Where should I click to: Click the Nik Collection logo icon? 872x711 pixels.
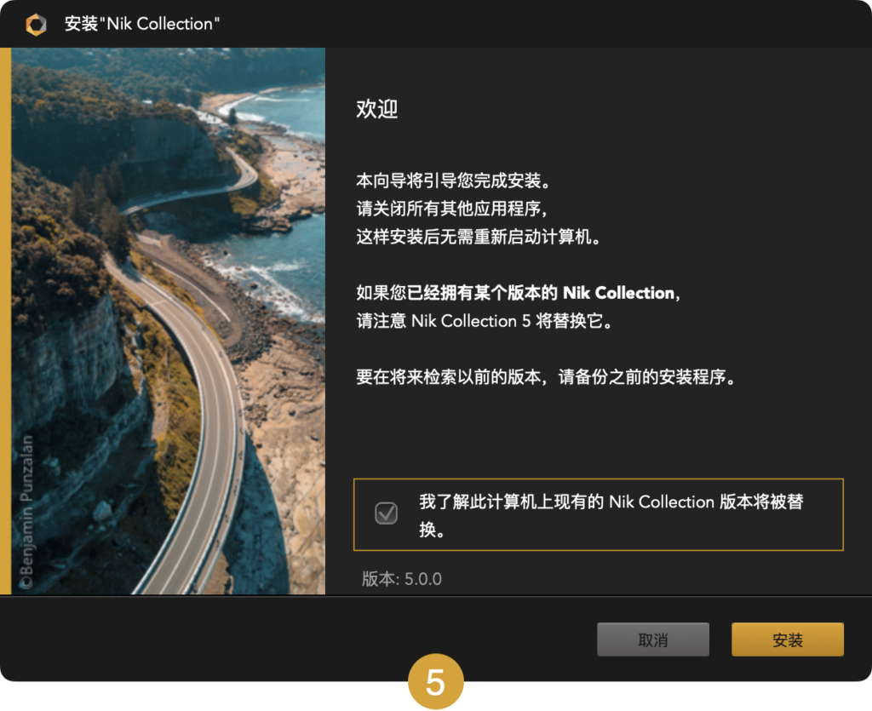pyautogui.click(x=36, y=25)
